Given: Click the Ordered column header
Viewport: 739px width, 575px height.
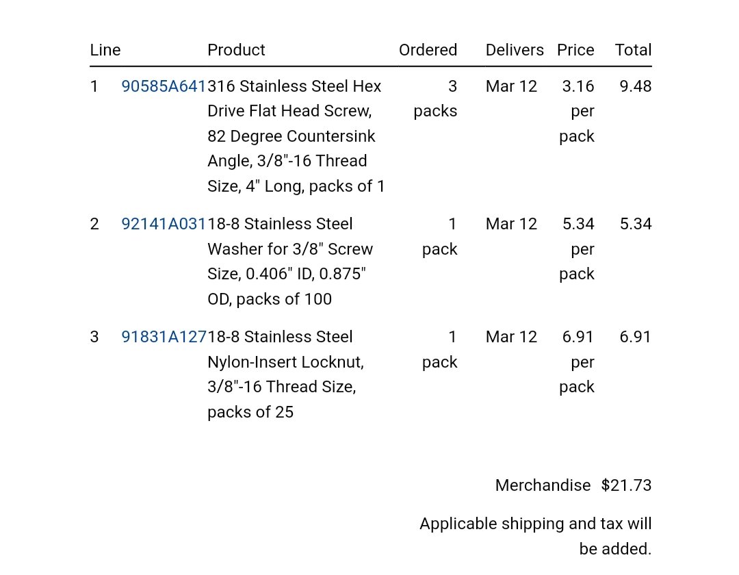Looking at the screenshot, I should point(428,50).
